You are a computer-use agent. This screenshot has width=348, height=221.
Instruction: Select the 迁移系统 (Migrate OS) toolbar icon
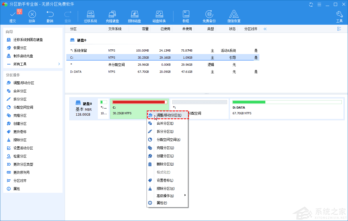point(91,16)
